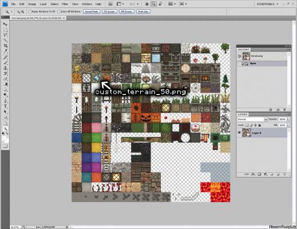Image resolution: width=297 pixels, height=229 pixels.
Task: Click the Print Size button
Action: click(143, 11)
